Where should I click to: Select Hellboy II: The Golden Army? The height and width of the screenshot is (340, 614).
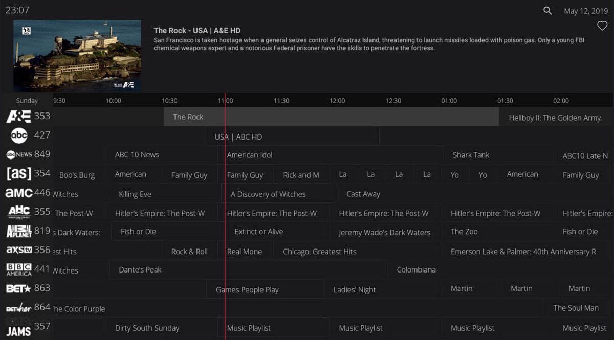556,118
